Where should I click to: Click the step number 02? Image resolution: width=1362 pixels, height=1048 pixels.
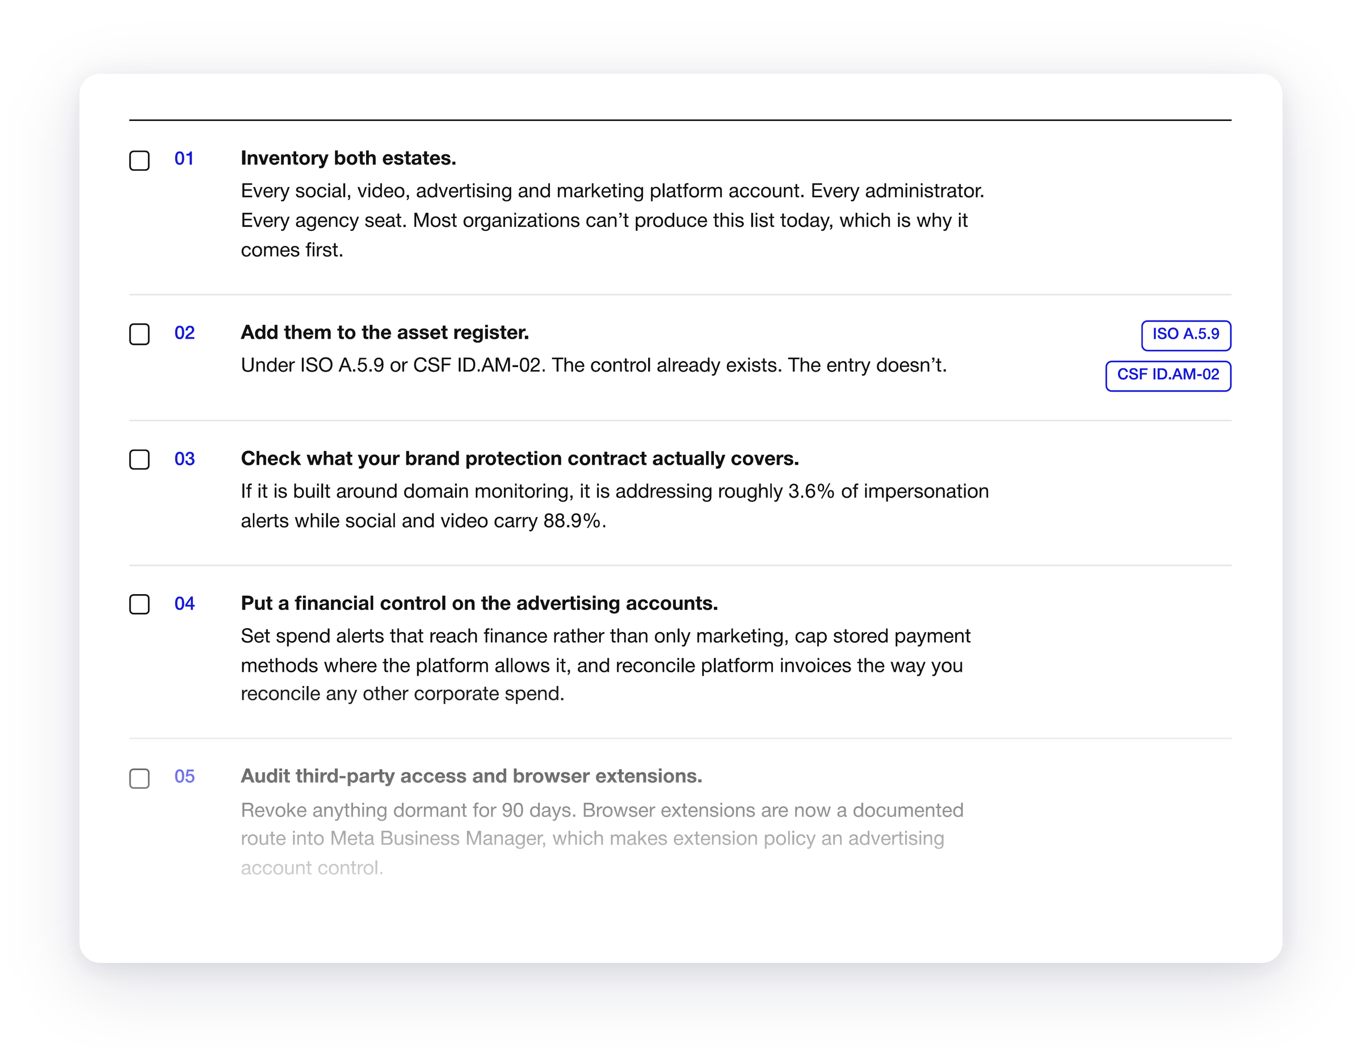pyautogui.click(x=184, y=333)
